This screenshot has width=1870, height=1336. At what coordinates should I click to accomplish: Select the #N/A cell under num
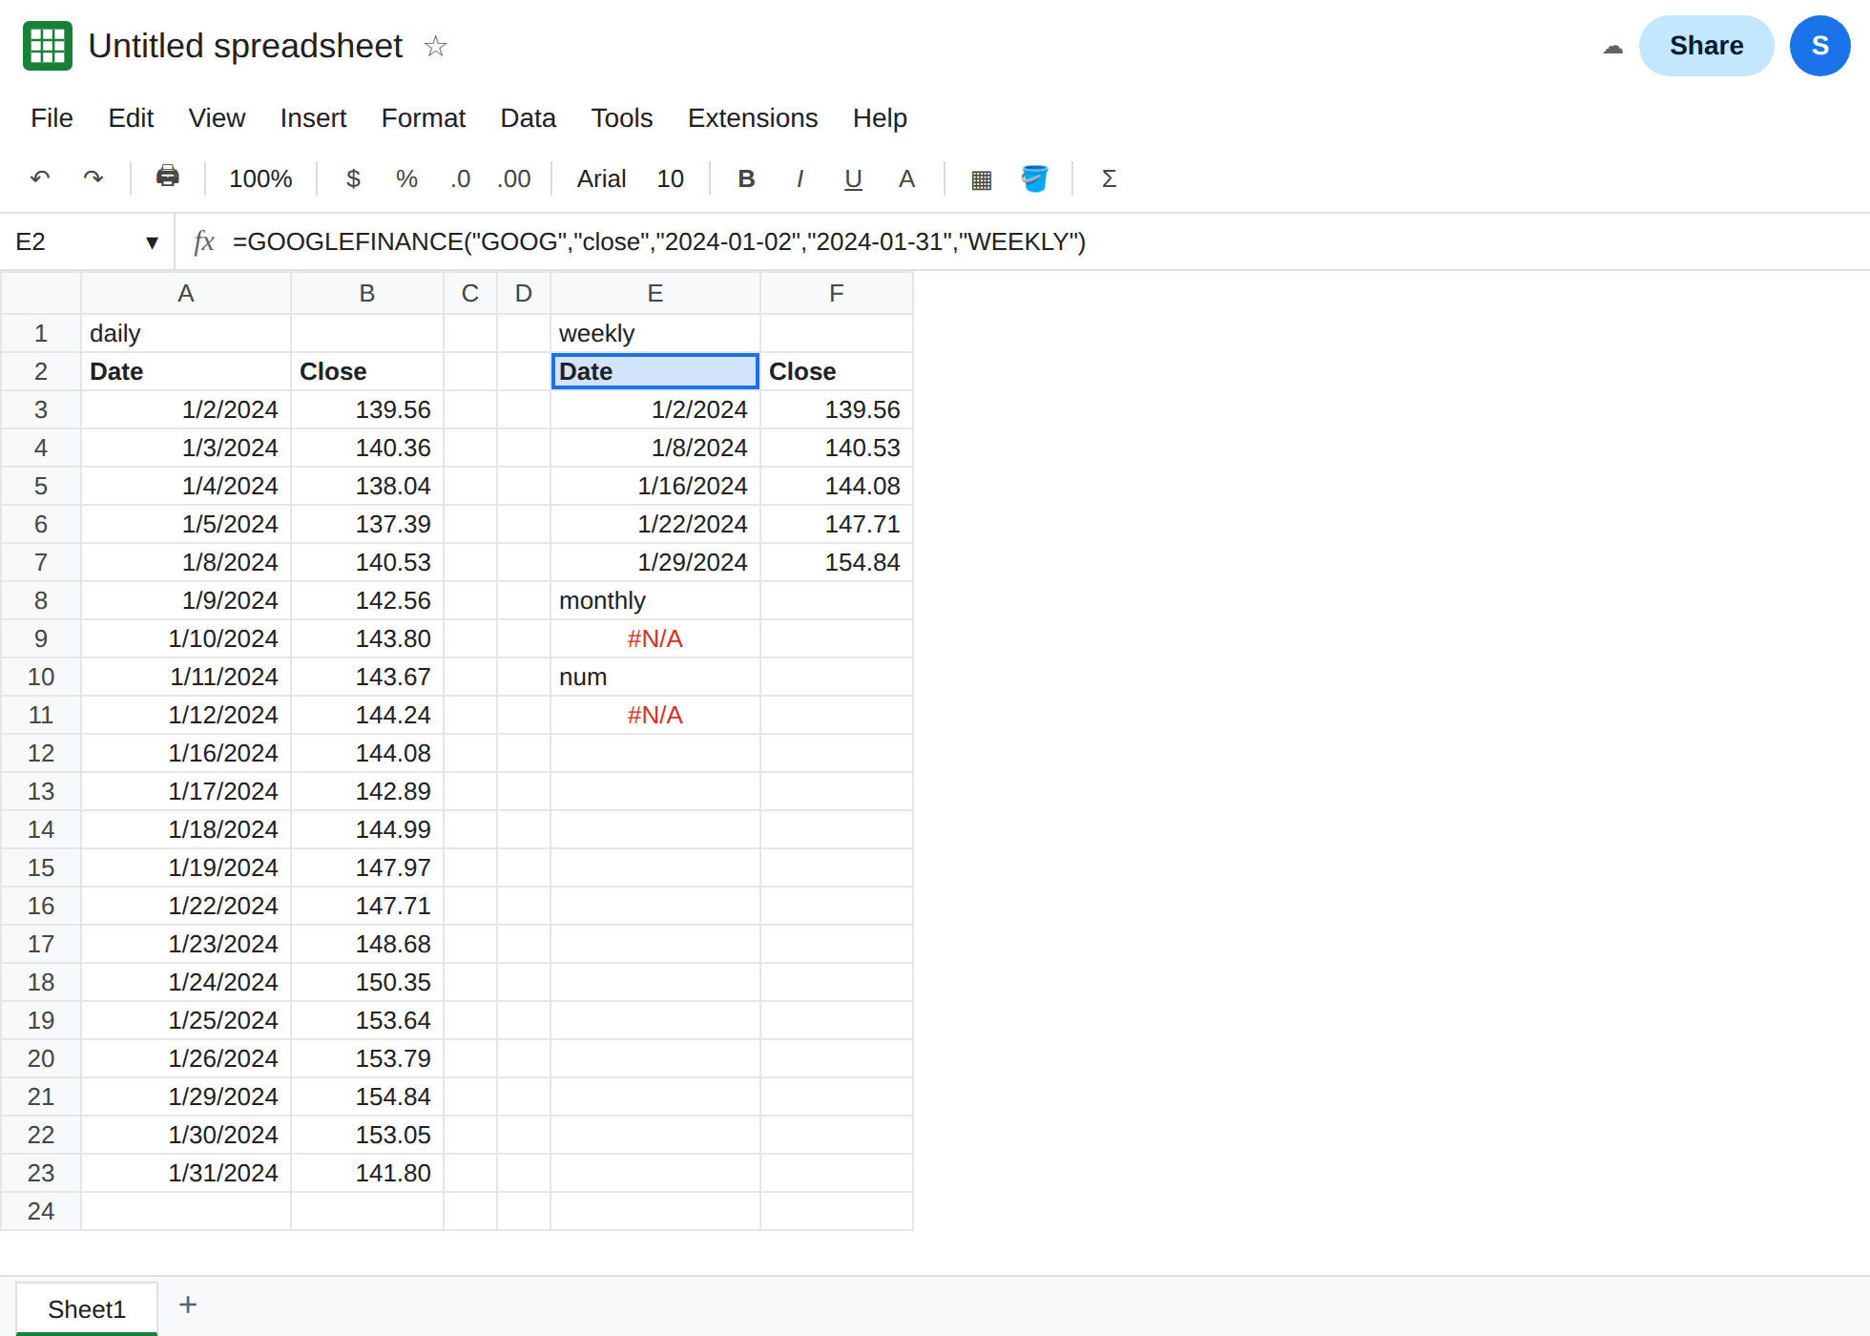(654, 715)
